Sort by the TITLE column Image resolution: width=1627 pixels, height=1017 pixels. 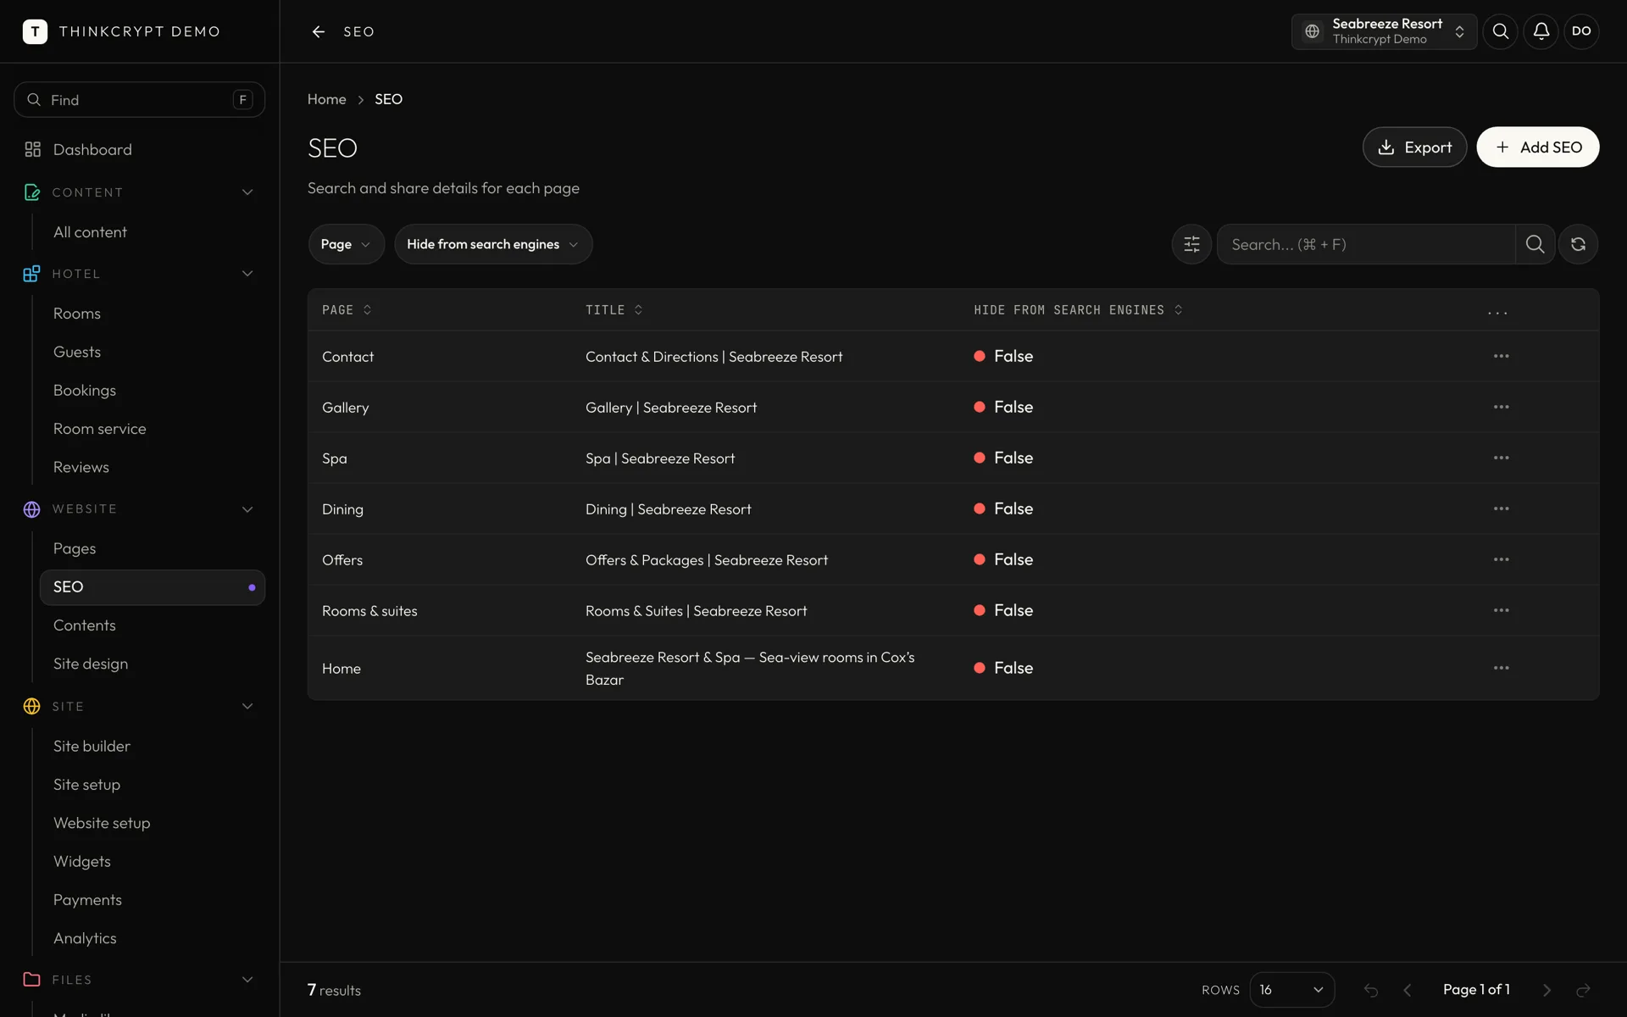click(x=614, y=310)
